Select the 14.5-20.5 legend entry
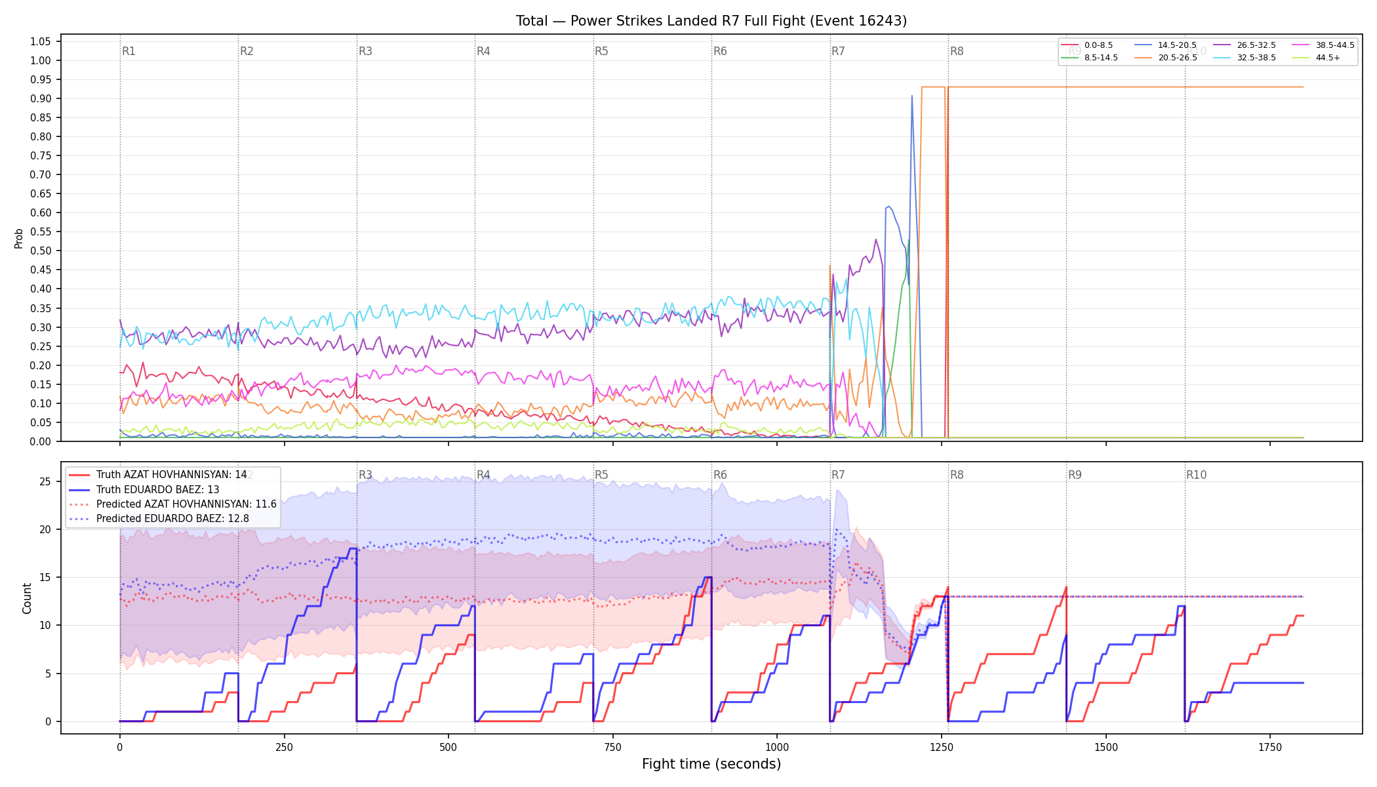1377x787 pixels. click(x=1165, y=45)
